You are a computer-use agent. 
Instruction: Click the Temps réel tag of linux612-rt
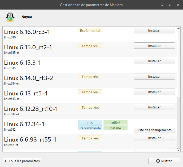pos(90,107)
